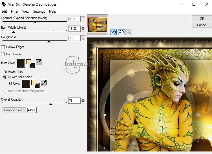212x154 pixels.
Task: Open the Help menu
Action: (x=52, y=12)
